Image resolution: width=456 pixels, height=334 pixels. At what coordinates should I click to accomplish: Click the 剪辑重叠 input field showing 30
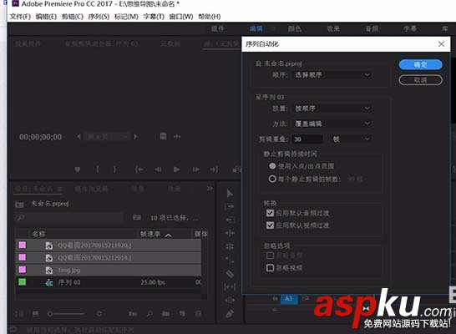307,139
